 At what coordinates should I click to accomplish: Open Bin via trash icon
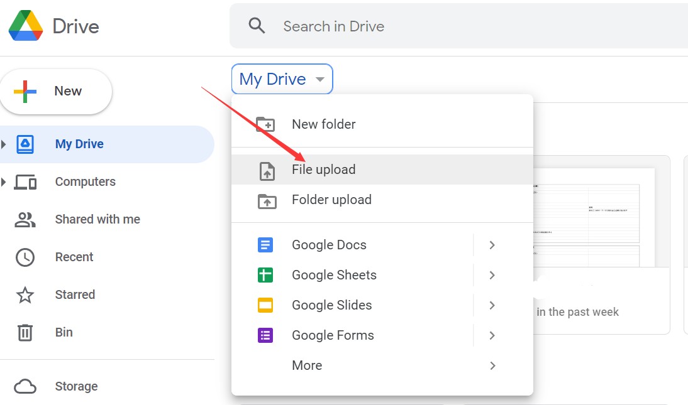click(x=25, y=332)
